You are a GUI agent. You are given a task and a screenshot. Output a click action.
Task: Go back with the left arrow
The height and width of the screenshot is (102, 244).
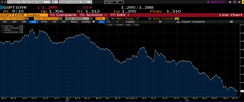pyautogui.click(x=2, y=2)
